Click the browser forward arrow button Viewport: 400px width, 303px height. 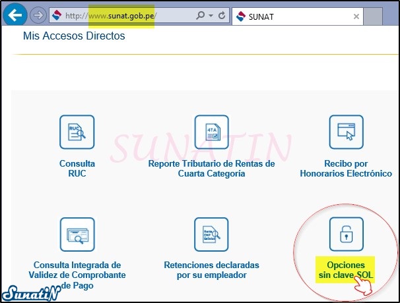click(x=38, y=14)
